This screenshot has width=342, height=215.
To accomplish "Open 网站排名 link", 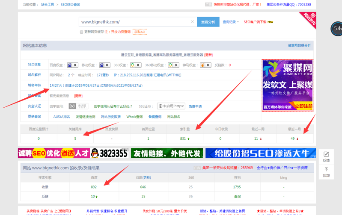I will click(x=174, y=117).
